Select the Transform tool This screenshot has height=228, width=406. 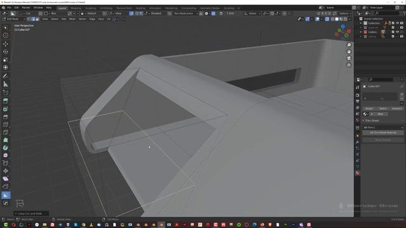[6, 68]
